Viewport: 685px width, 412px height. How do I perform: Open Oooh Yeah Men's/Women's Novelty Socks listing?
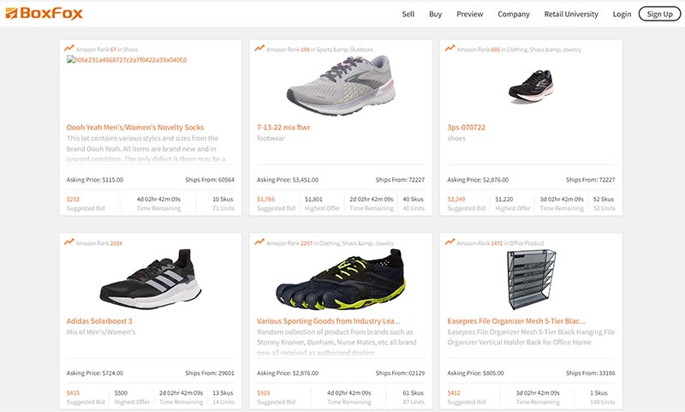[135, 128]
